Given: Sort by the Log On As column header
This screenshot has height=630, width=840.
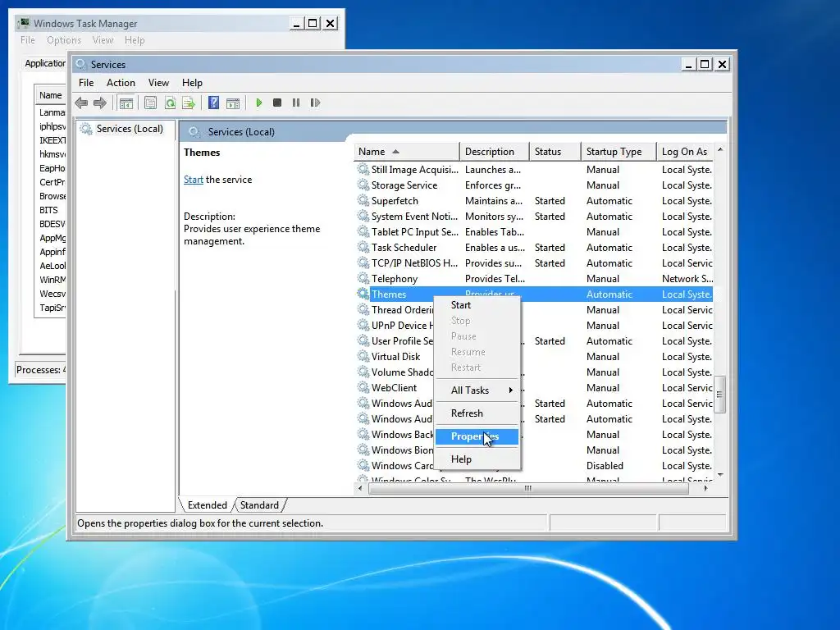Looking at the screenshot, I should point(685,152).
